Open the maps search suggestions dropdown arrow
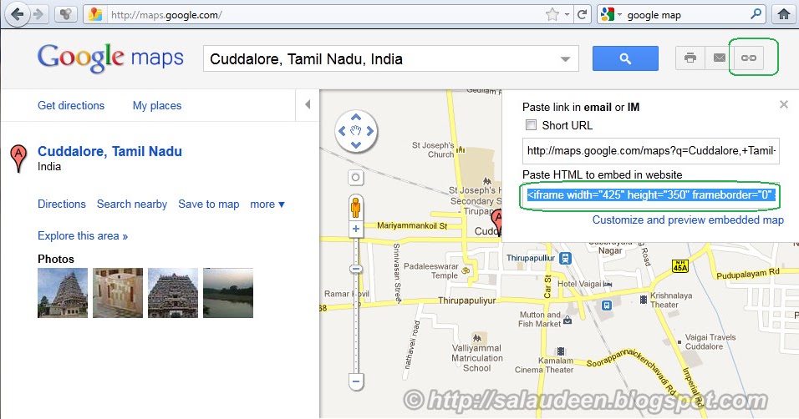Screen dimensions: 799x419 tap(565, 59)
